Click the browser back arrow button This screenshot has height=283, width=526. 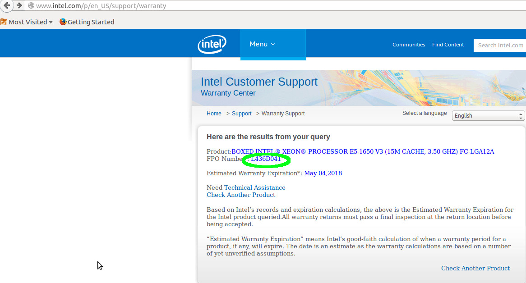click(x=7, y=5)
